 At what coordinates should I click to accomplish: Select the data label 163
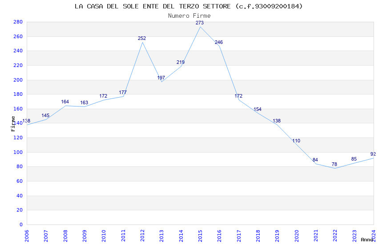pos(84,102)
